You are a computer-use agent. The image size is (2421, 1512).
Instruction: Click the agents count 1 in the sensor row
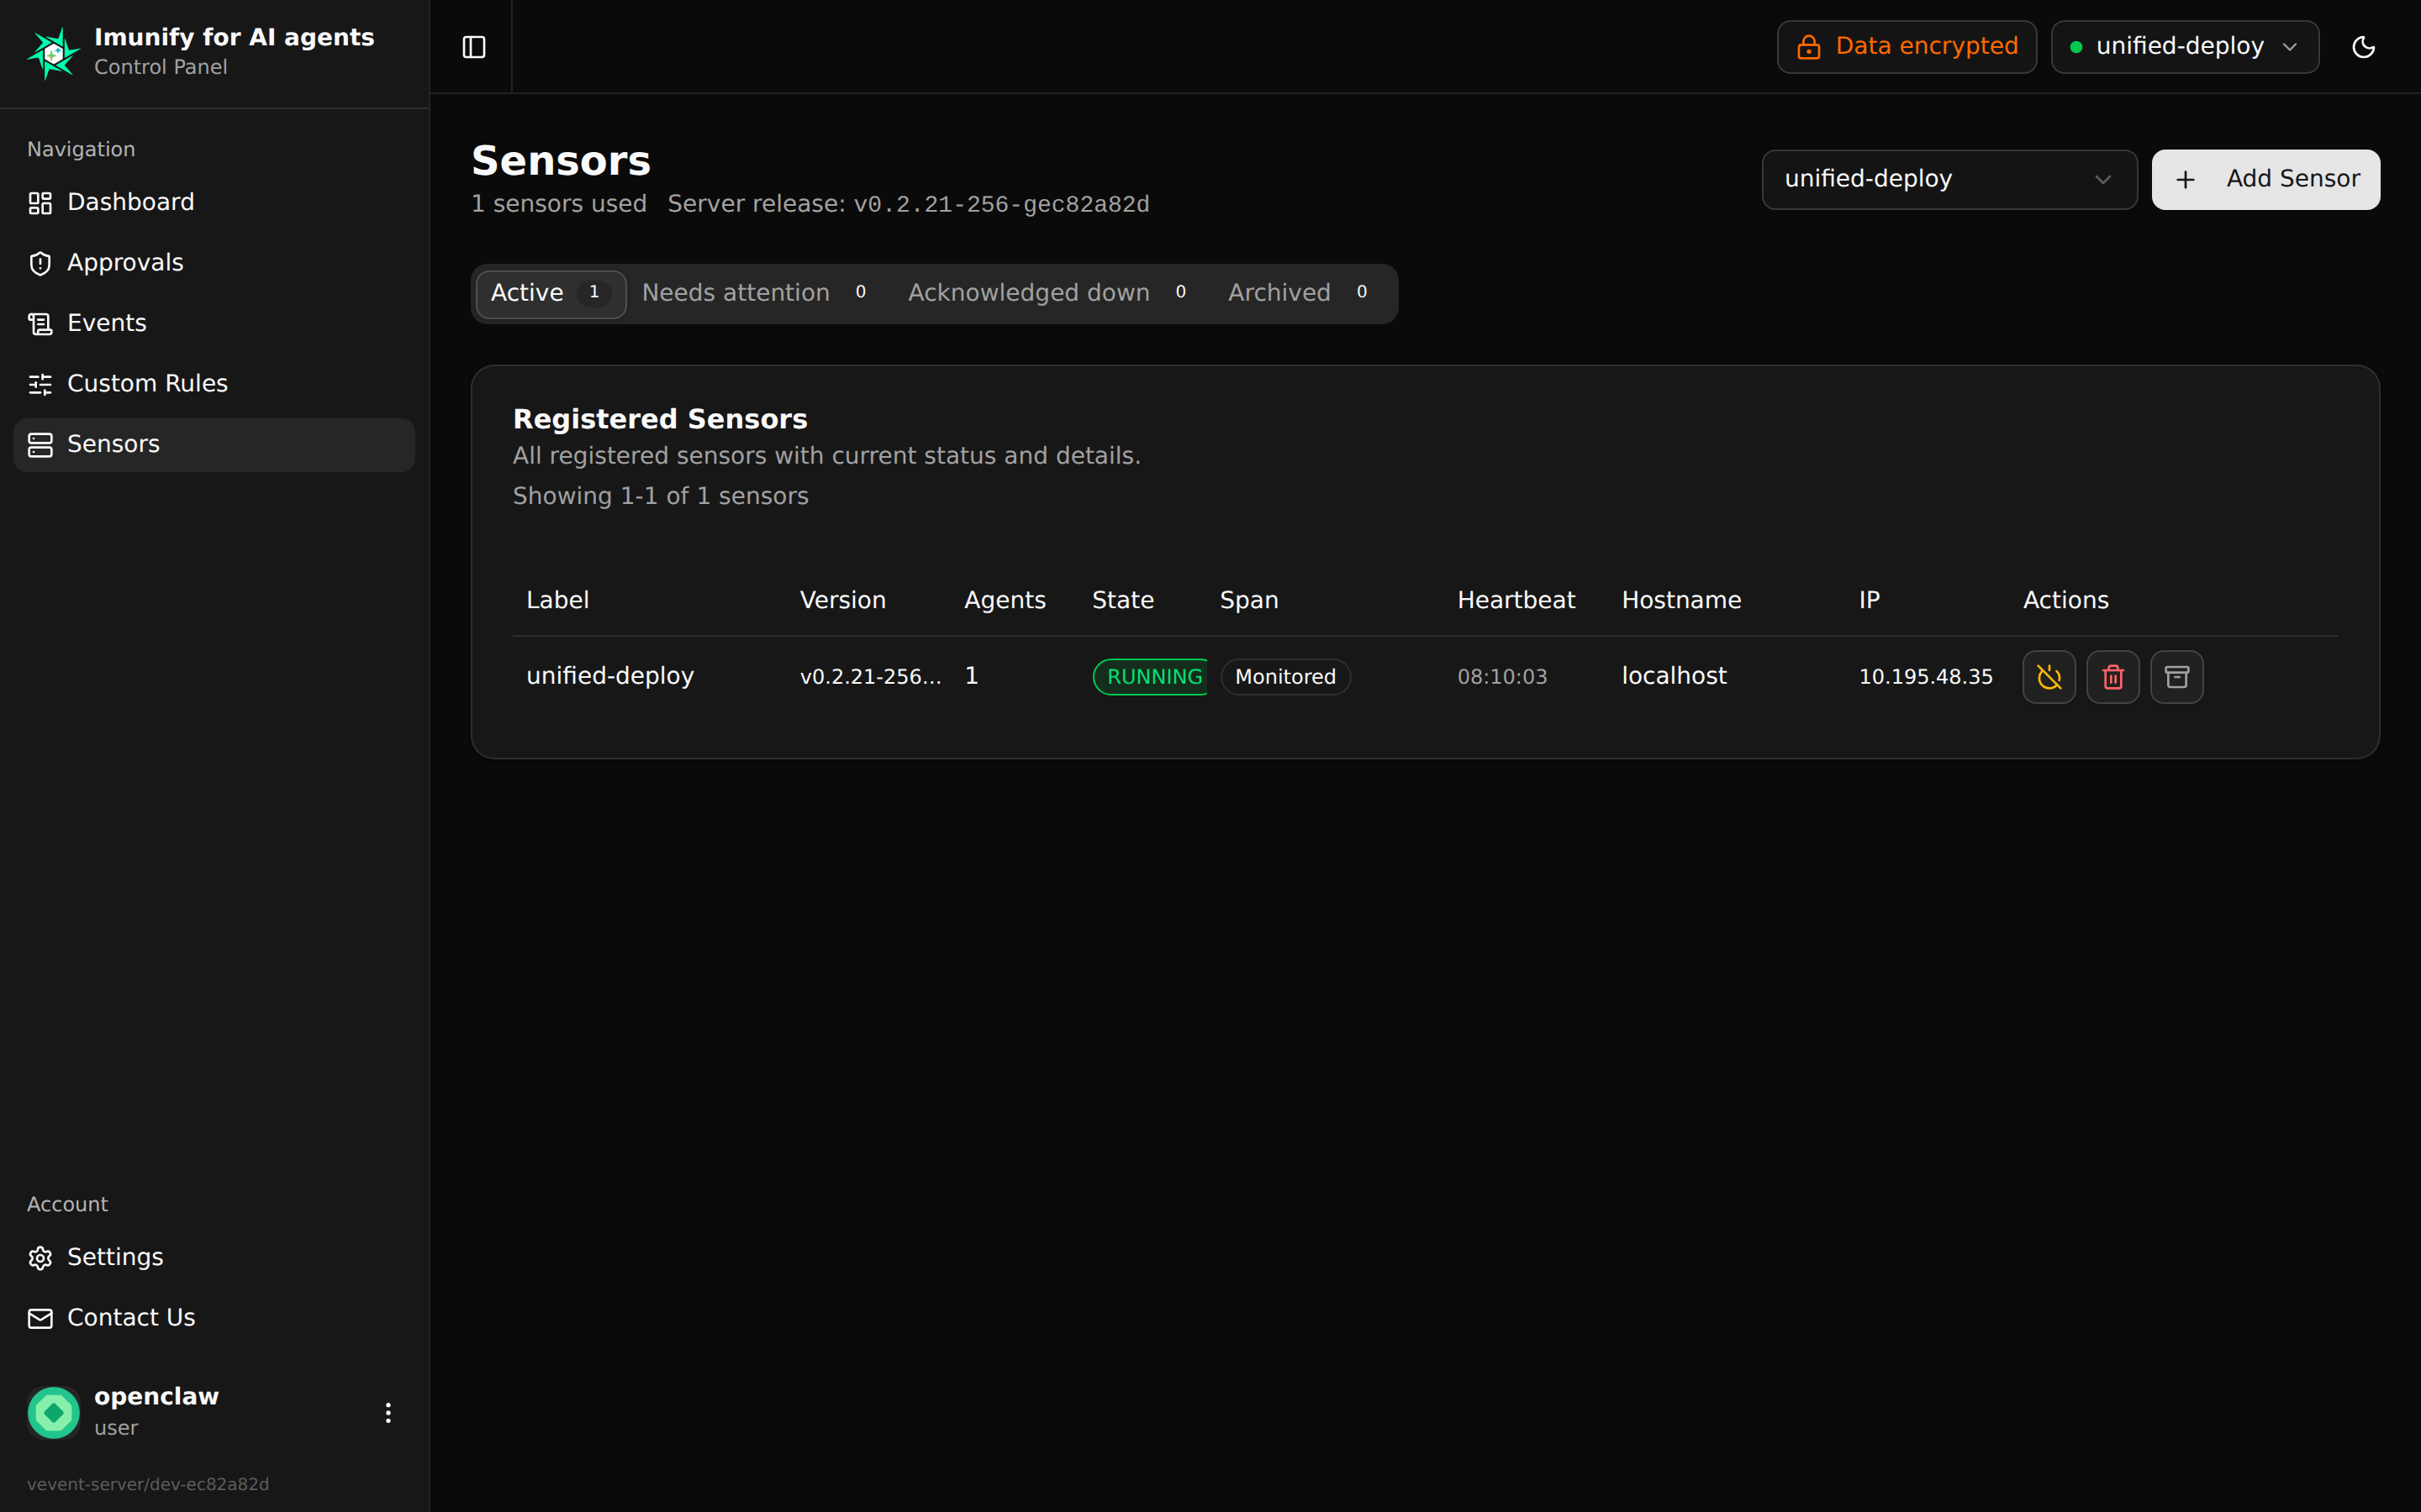click(972, 676)
